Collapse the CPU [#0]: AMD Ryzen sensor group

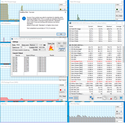pyautogui.click(x=70, y=45)
